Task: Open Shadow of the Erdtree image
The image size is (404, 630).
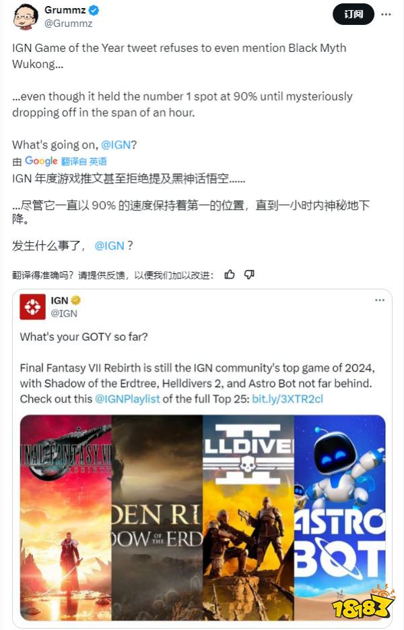Action: coord(158,518)
